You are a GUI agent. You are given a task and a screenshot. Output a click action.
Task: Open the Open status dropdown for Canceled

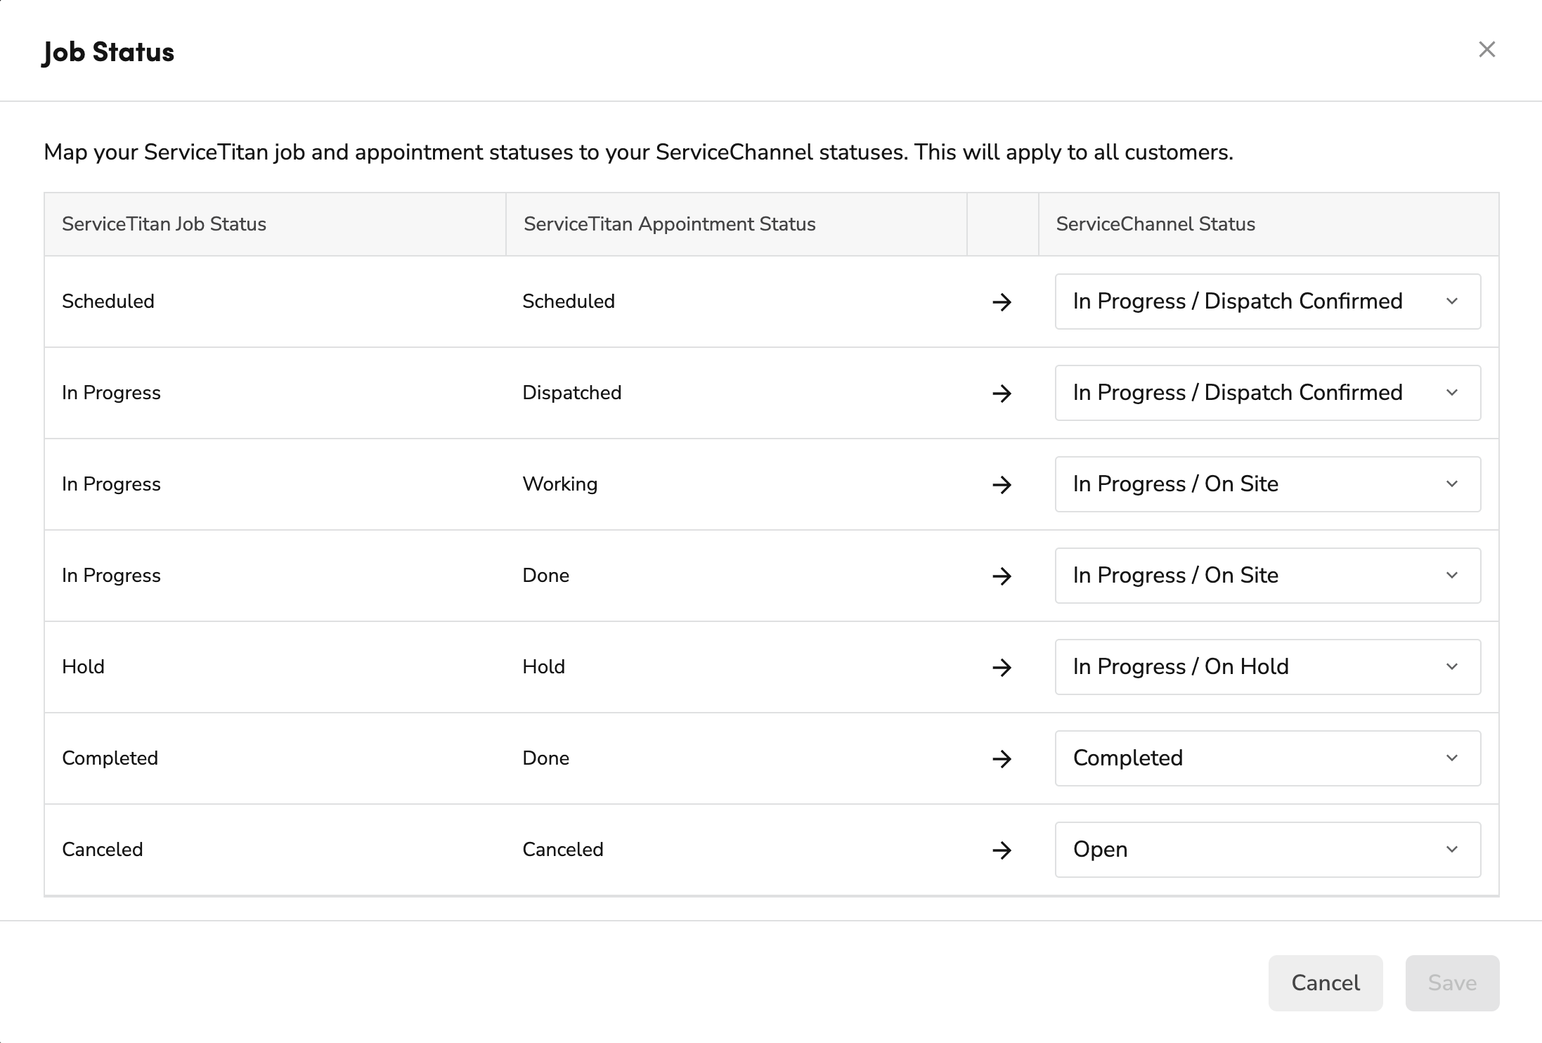[x=1268, y=850]
